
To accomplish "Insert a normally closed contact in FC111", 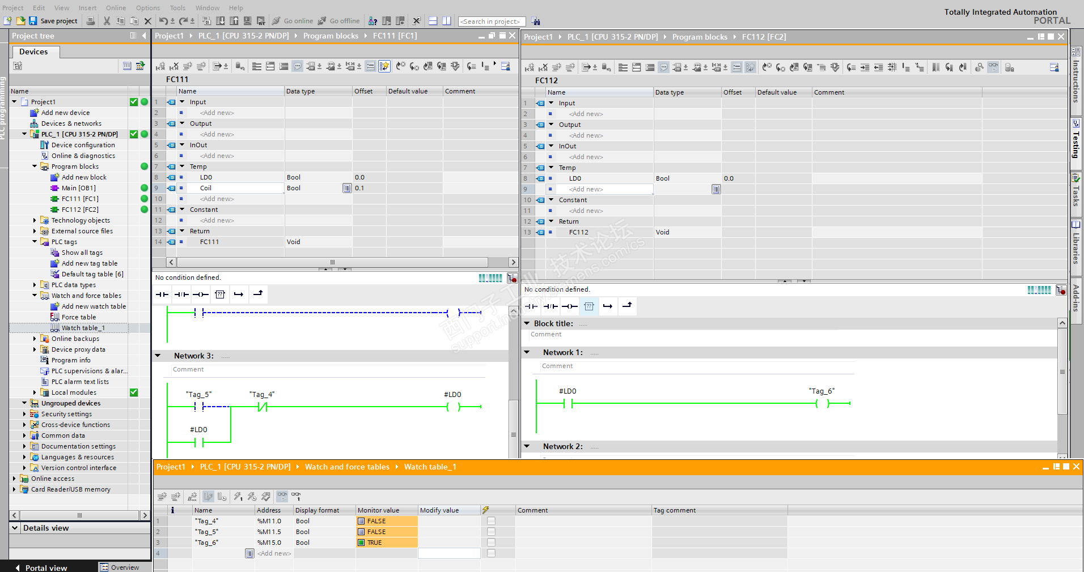I will [x=181, y=294].
